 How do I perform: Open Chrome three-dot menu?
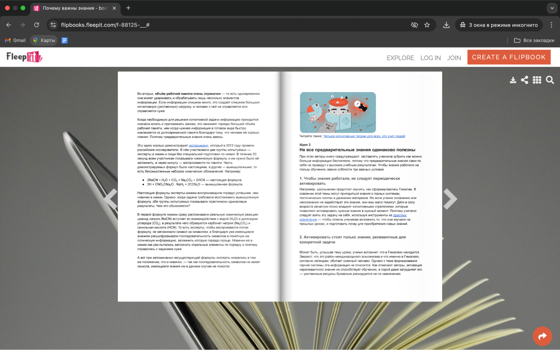[551, 25]
